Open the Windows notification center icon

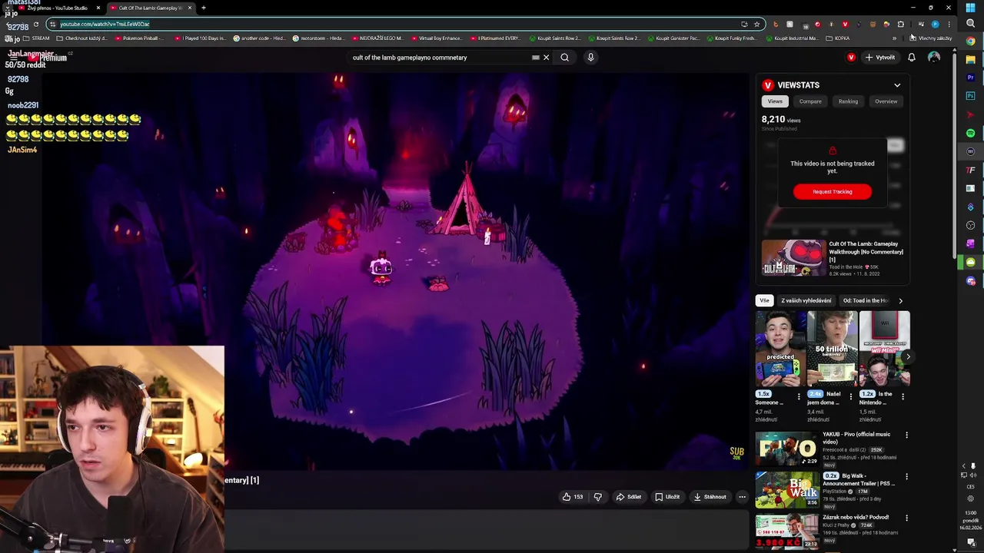970,544
